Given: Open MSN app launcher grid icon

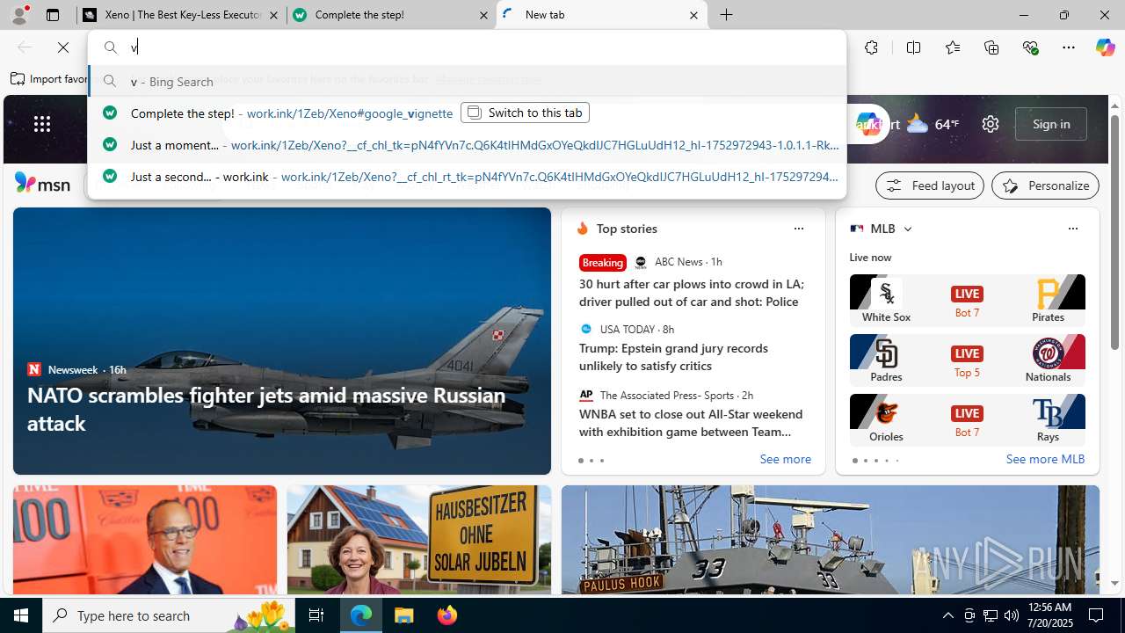Looking at the screenshot, I should (42, 124).
